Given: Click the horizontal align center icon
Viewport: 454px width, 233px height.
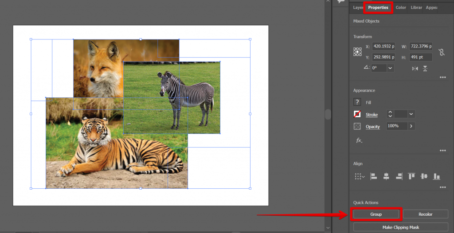Looking at the screenshot, I should (386, 176).
